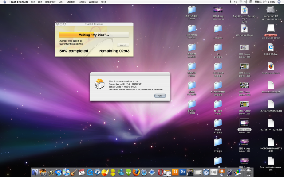Select the PHOTOINHUMANITY1.doc file

271,142
